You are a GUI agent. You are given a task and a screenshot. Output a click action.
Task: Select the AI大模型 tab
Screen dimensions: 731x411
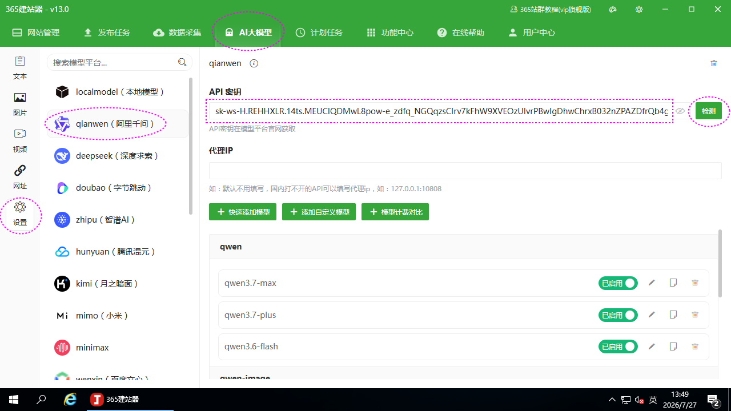(248, 33)
